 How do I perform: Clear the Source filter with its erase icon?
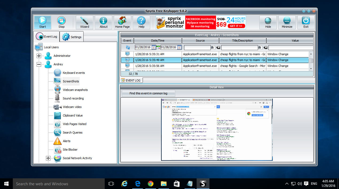(218, 47)
